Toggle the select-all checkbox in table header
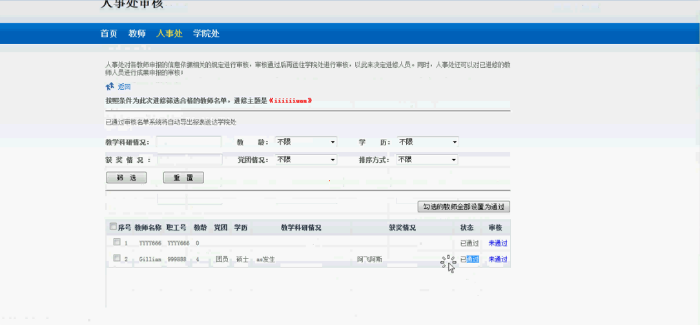The height and width of the screenshot is (325, 700). [x=113, y=226]
